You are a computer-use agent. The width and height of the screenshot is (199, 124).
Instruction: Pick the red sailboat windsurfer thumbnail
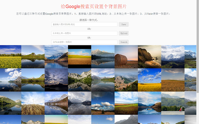point(173,103)
